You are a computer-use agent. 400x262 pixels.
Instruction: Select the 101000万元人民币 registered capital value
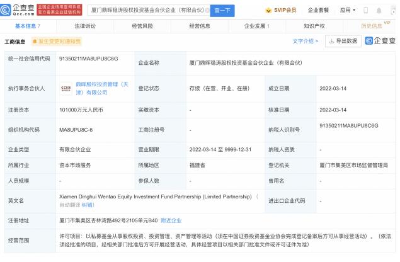pyautogui.click(x=81, y=110)
